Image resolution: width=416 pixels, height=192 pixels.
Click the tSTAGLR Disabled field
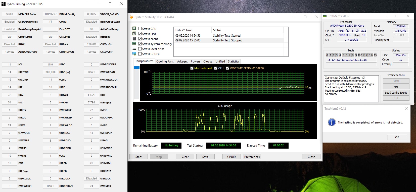(91, 178)
